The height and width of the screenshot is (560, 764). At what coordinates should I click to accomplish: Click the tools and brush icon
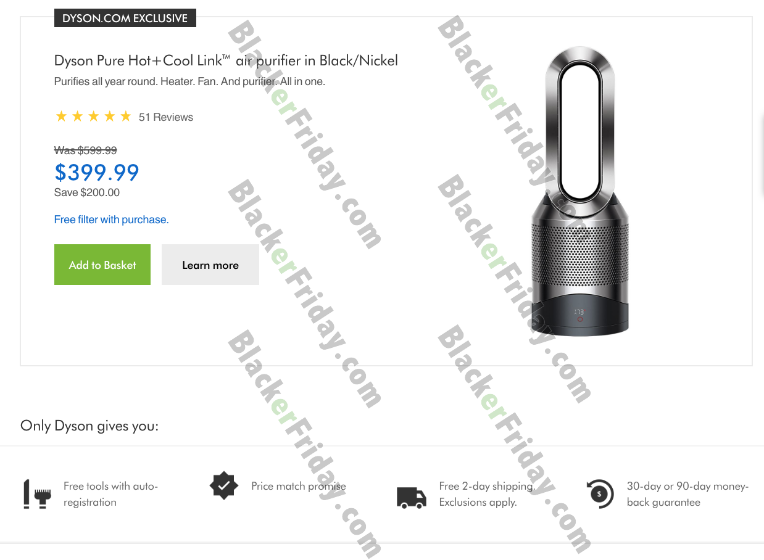click(36, 494)
